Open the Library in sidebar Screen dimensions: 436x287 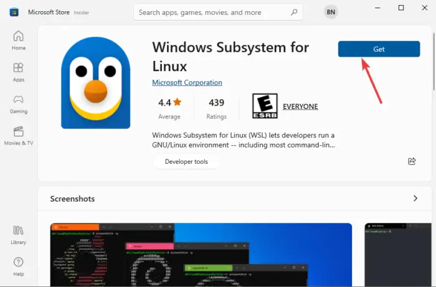pyautogui.click(x=18, y=235)
